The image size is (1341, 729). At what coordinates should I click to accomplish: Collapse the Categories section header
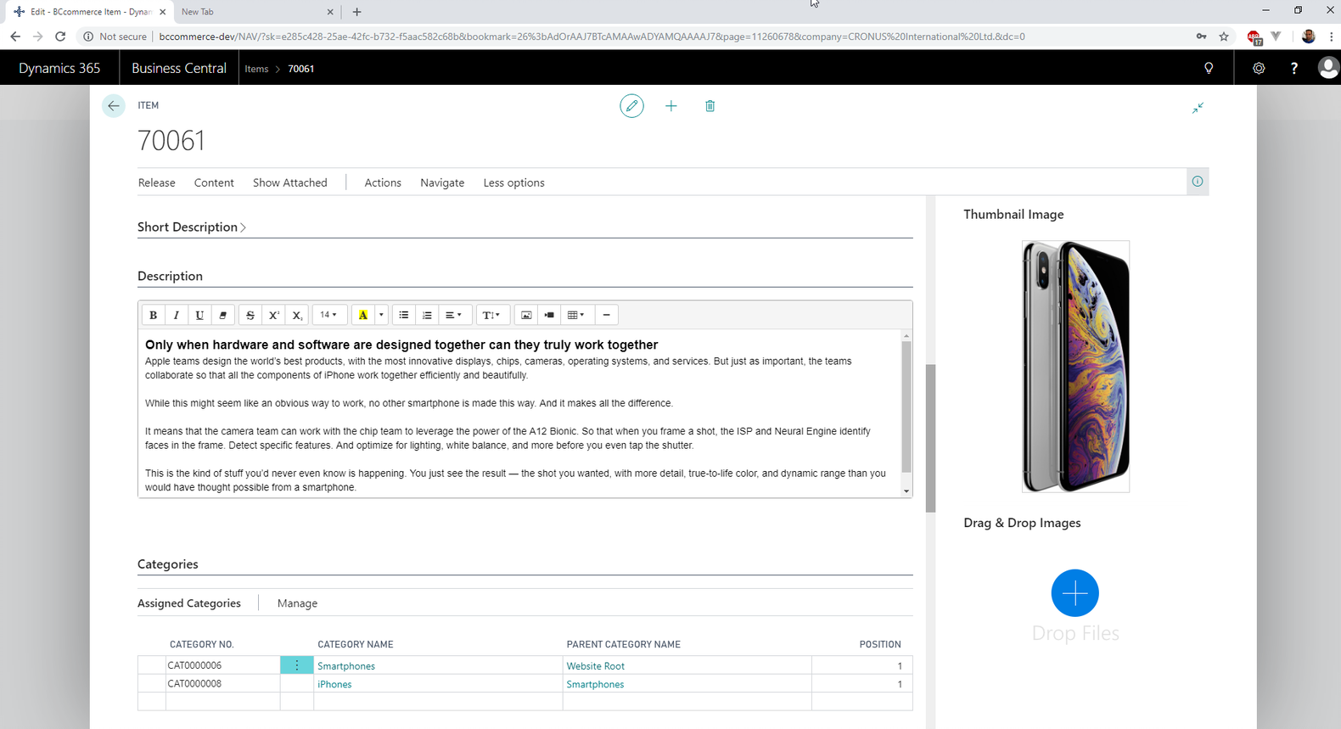click(x=168, y=564)
